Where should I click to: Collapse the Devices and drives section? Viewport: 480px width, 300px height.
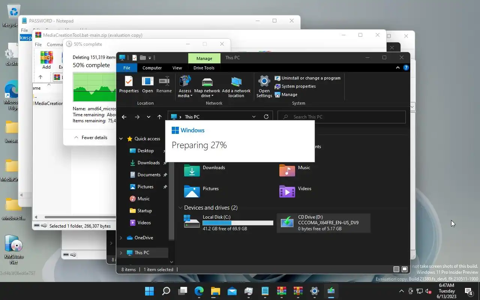[180, 208]
